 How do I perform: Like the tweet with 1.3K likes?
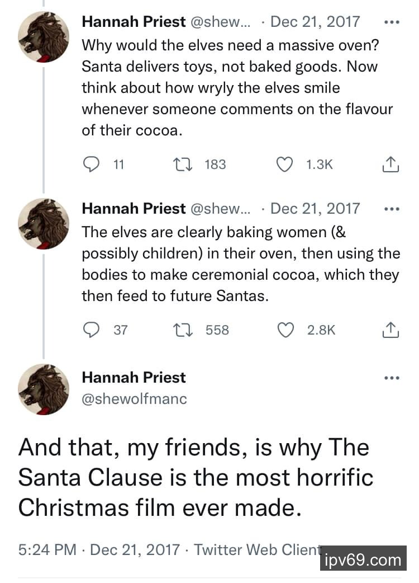(x=285, y=164)
